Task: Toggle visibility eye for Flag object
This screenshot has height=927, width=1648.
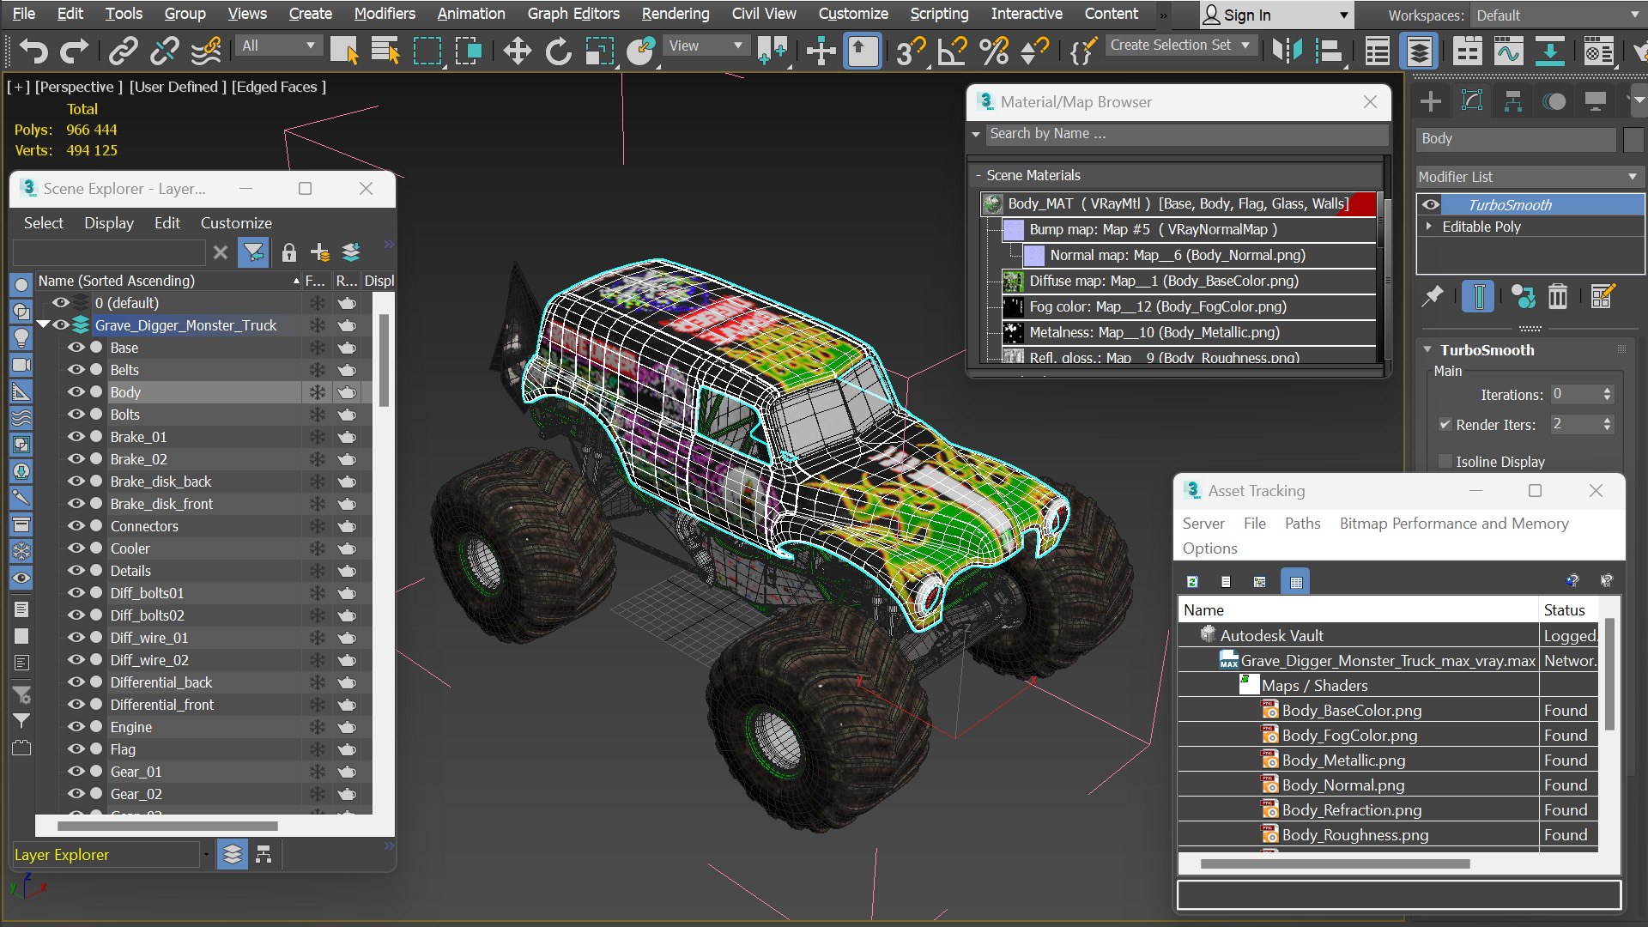Action: 76,749
